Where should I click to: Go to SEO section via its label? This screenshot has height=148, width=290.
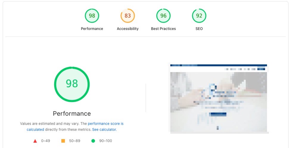click(199, 29)
